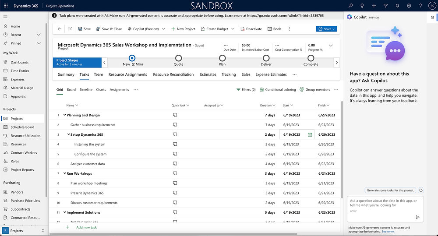The width and height of the screenshot is (438, 236).
Task: Collapse the Run Workshops task group
Action: point(64,173)
